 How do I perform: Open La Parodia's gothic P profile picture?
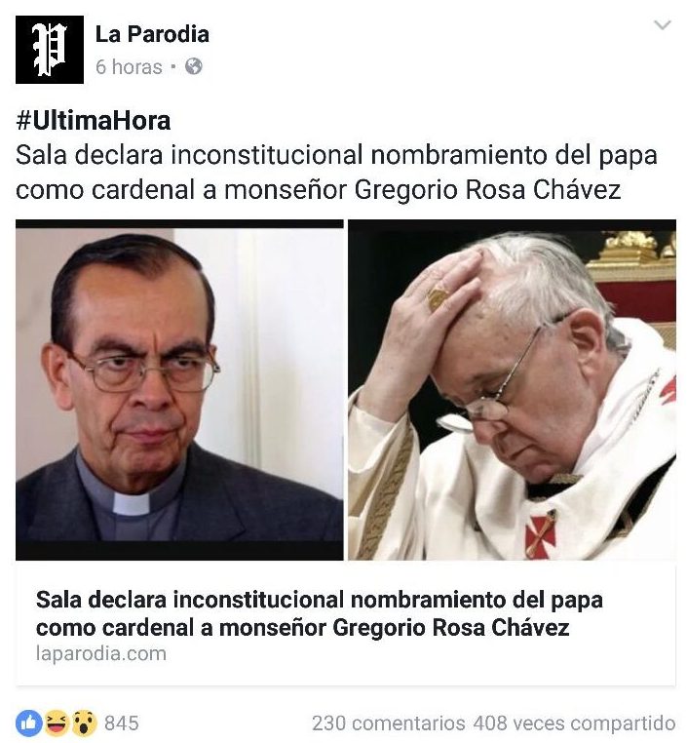coord(50,50)
